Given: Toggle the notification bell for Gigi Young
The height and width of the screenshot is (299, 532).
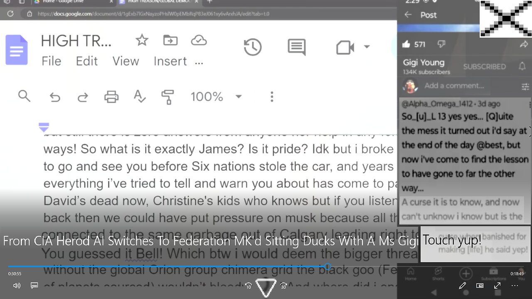Looking at the screenshot, I should tap(522, 66).
